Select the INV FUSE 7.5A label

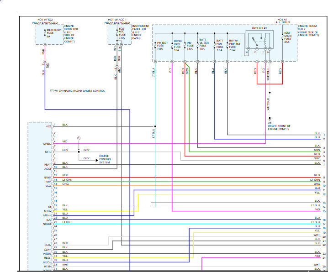(190, 46)
